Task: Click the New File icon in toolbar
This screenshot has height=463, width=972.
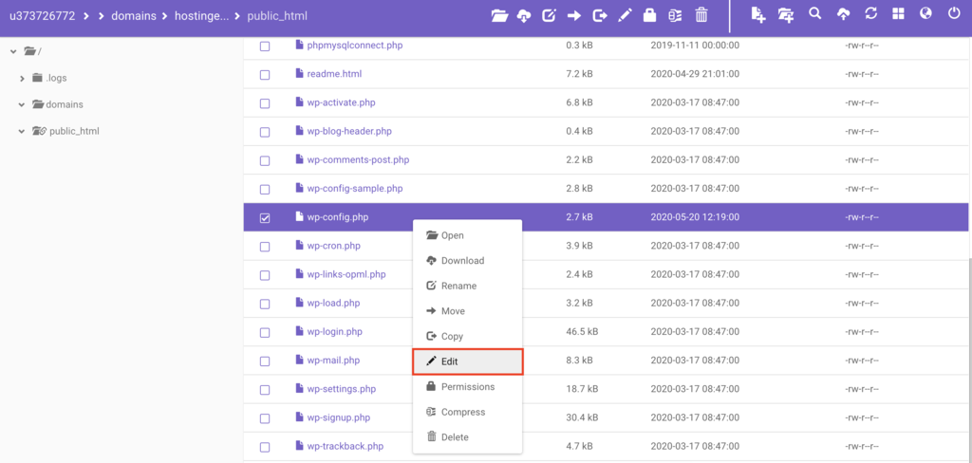Action: (757, 15)
